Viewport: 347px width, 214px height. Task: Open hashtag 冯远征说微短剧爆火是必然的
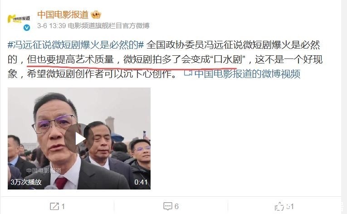coord(76,45)
